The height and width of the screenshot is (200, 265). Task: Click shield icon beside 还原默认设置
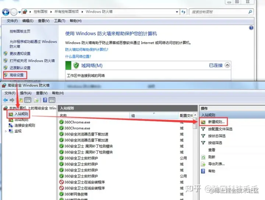tap(6, 68)
